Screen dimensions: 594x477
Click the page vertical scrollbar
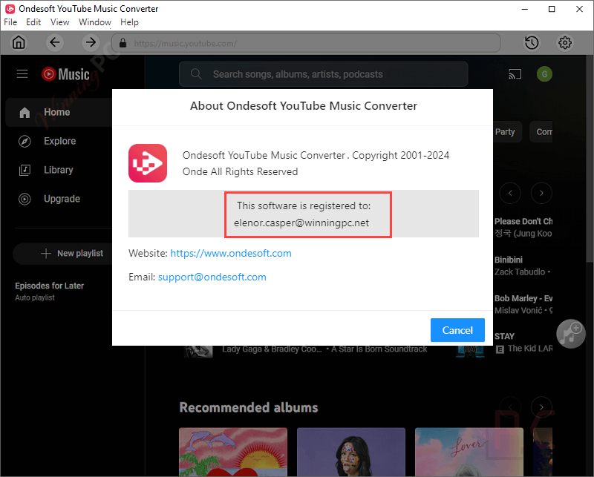[x=590, y=159]
